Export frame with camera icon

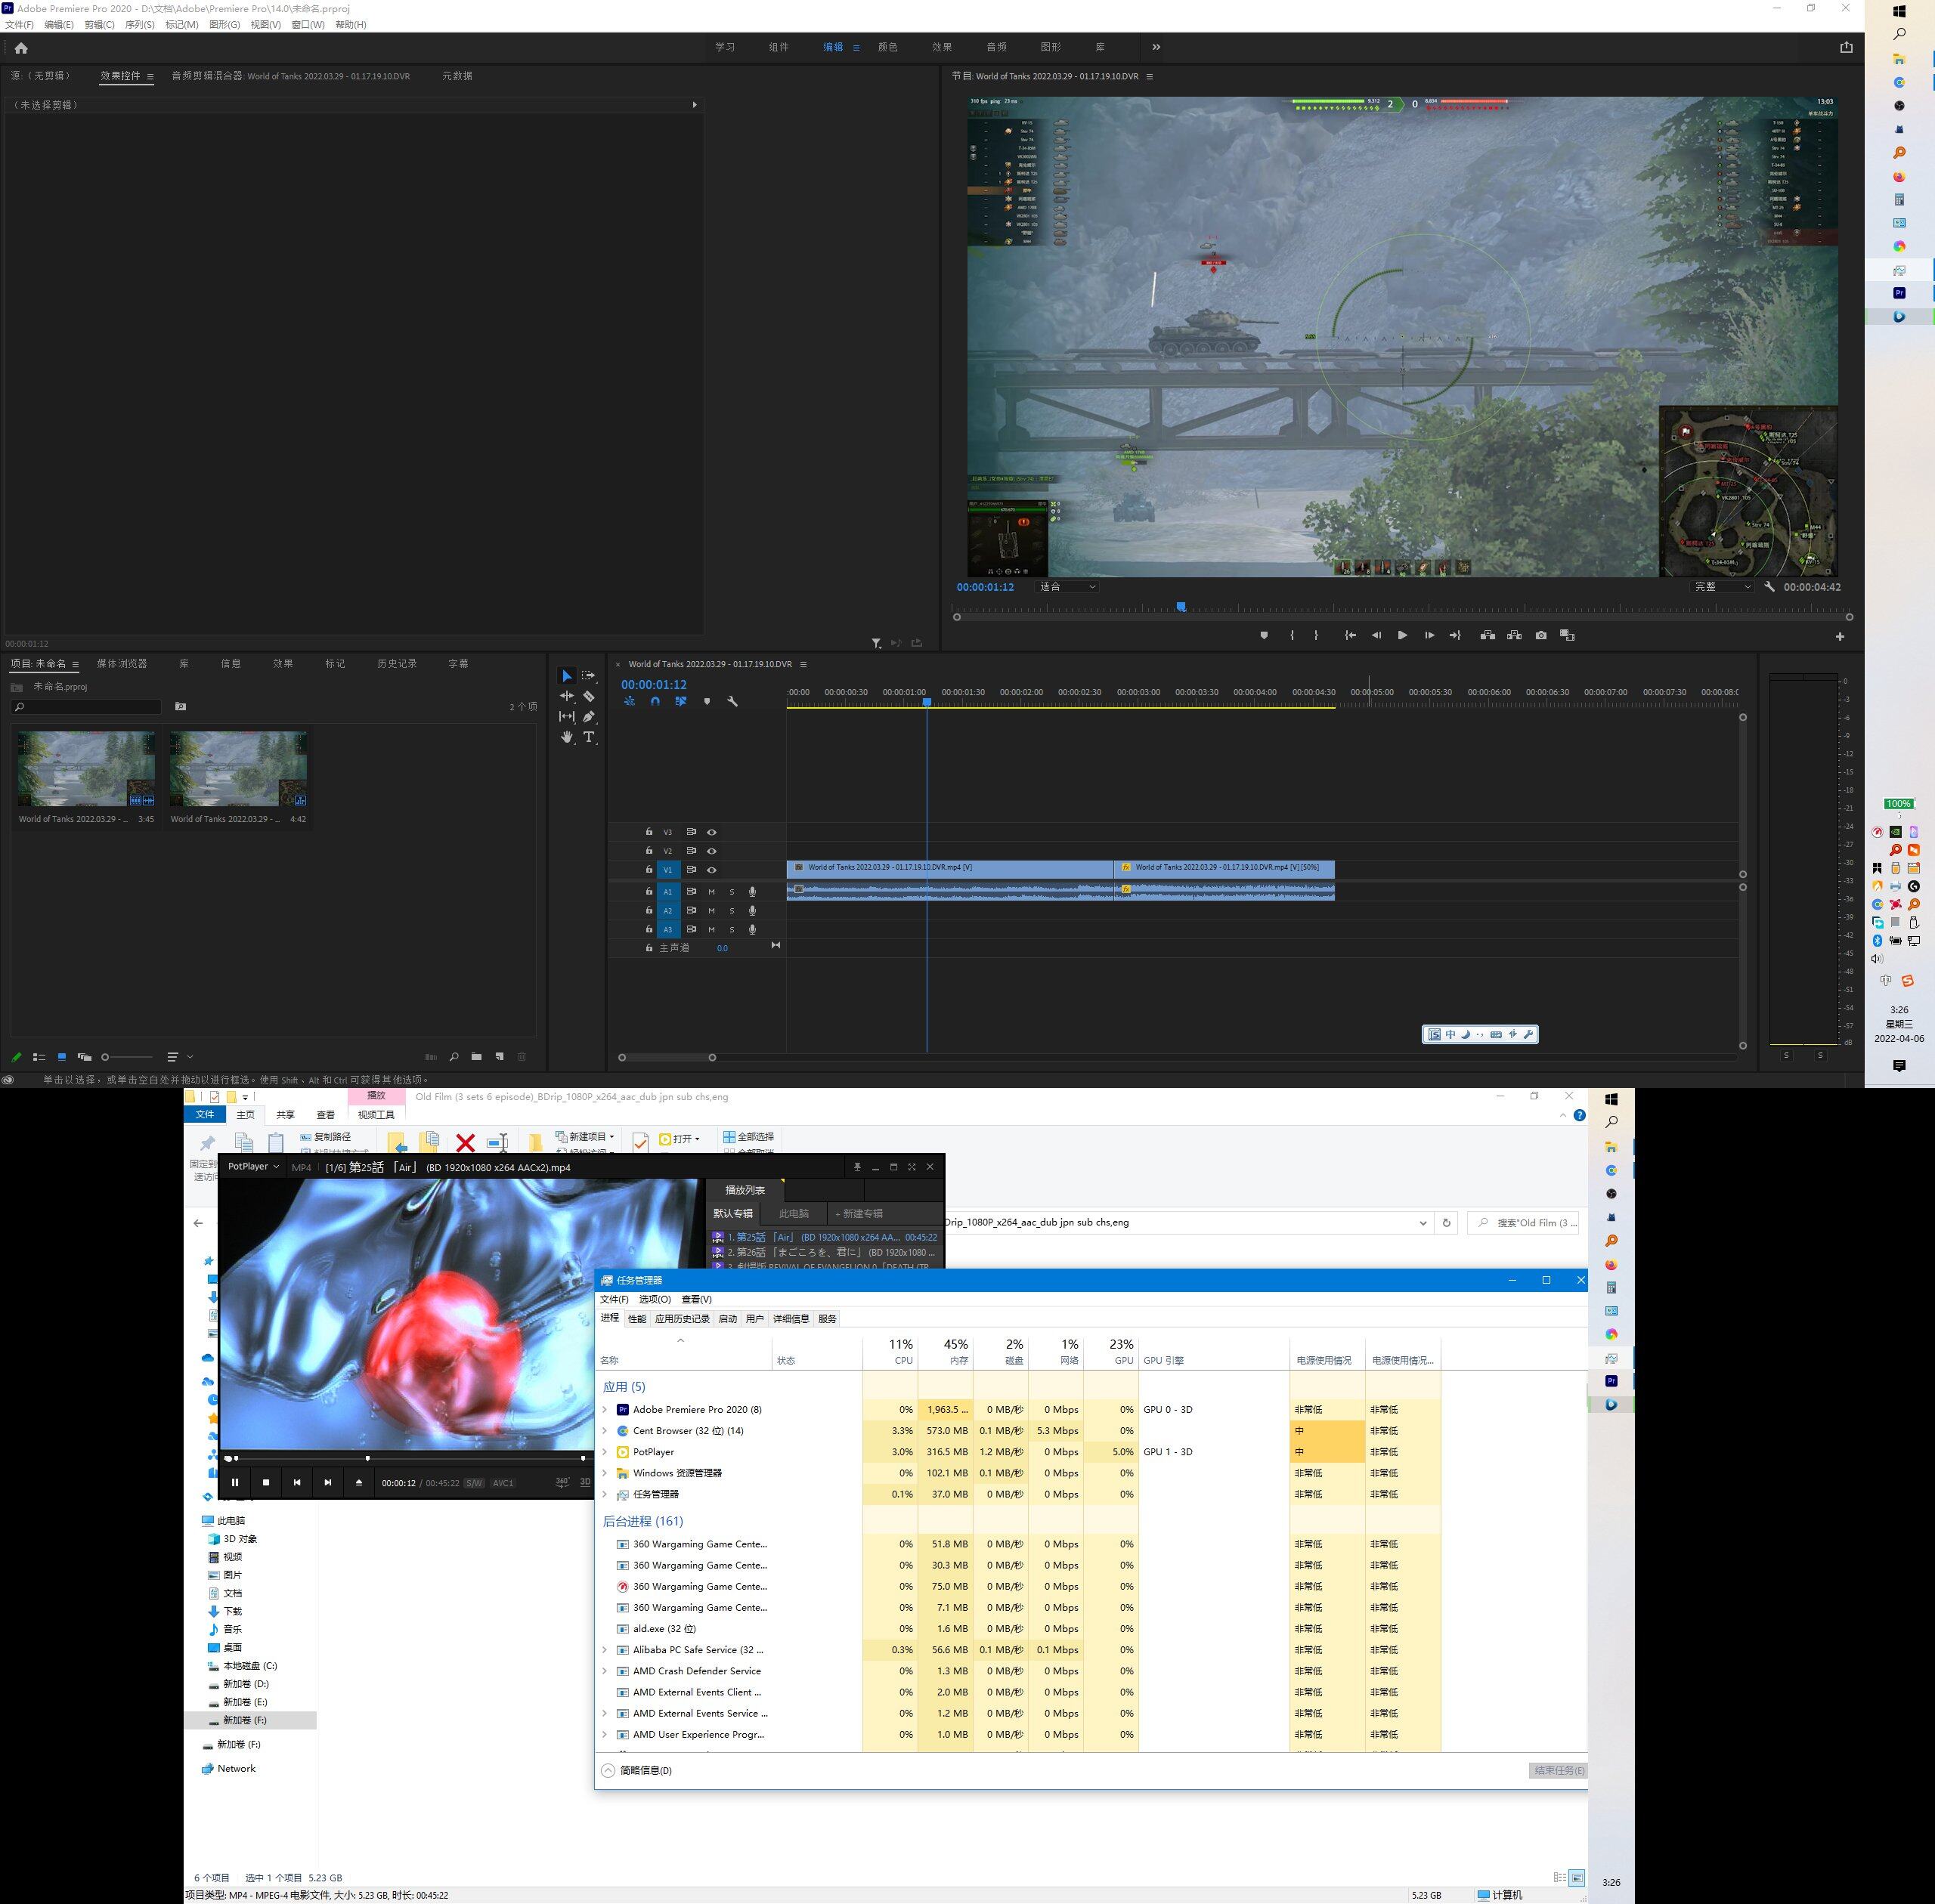tap(1540, 635)
